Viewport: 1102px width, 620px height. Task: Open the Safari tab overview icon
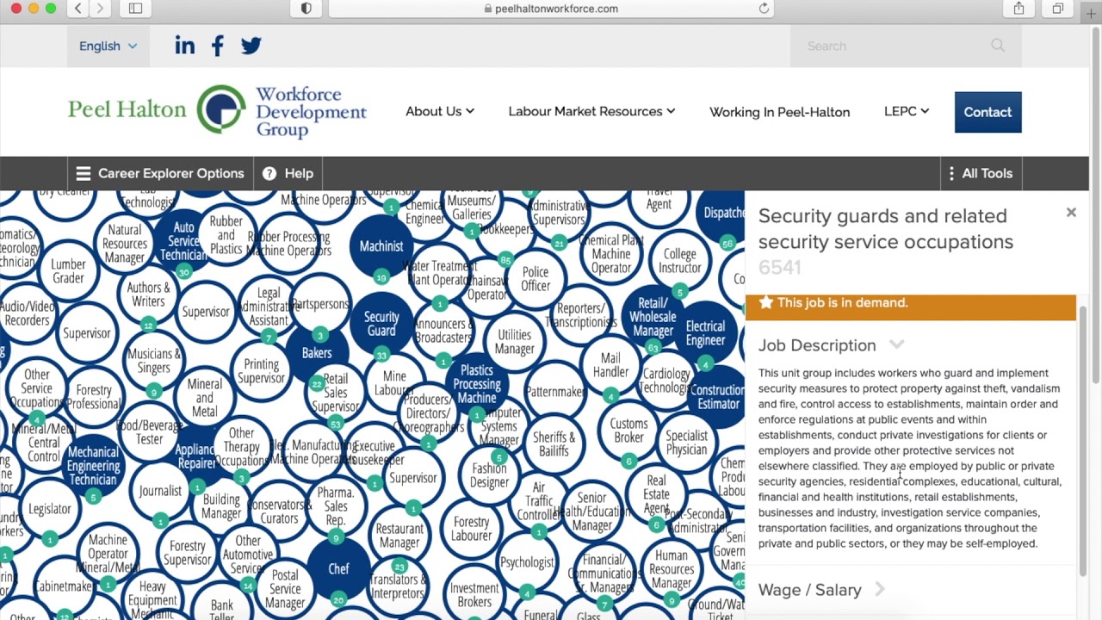[1058, 9]
